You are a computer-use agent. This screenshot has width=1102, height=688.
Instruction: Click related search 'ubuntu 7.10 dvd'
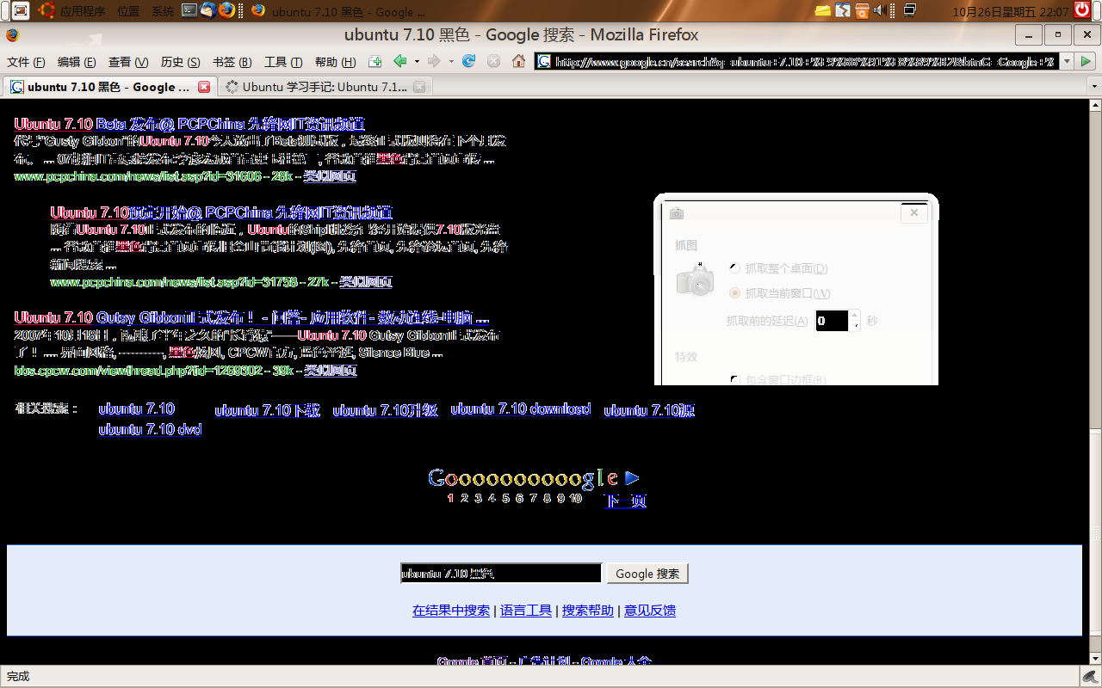coord(150,429)
